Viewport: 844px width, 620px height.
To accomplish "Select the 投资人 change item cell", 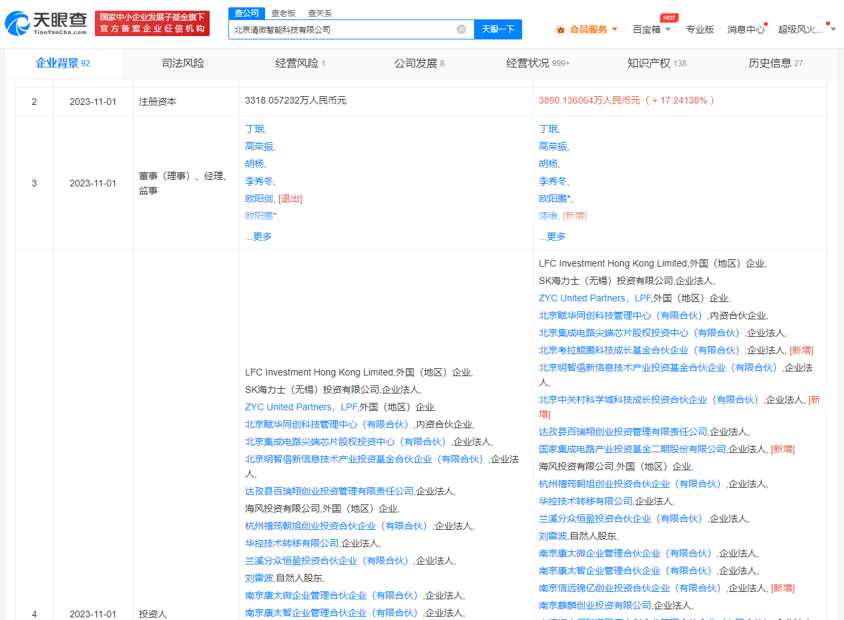I will coord(153,614).
